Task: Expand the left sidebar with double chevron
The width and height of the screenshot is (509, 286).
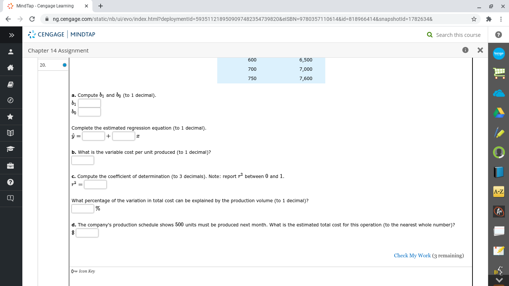Action: pyautogui.click(x=11, y=35)
